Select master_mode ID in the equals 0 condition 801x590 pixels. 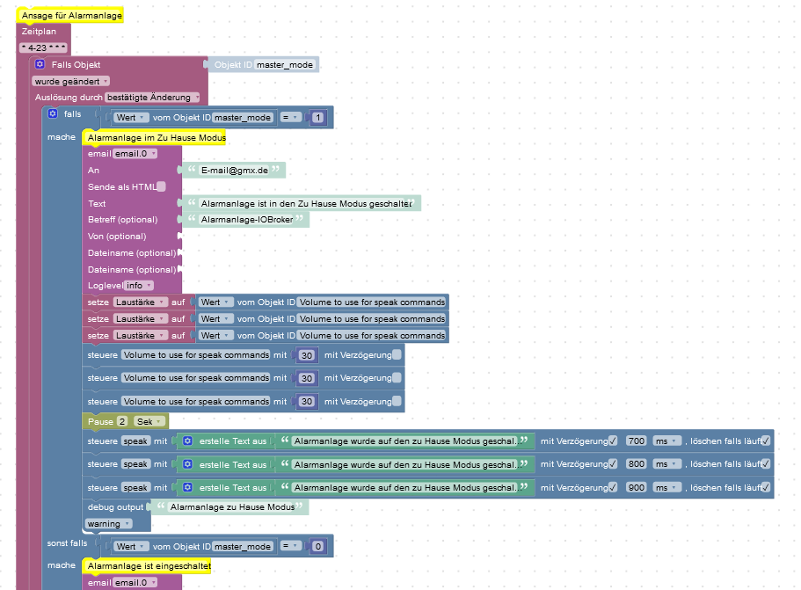coord(242,547)
